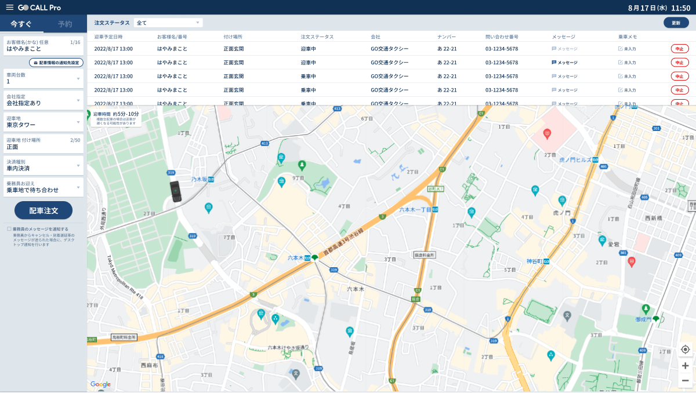
Task: Expand the 乗務員お迎え dropdown
Action: 43,188
